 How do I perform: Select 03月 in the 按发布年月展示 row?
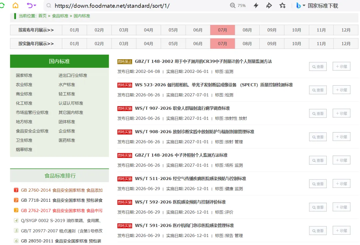coord(124,30)
